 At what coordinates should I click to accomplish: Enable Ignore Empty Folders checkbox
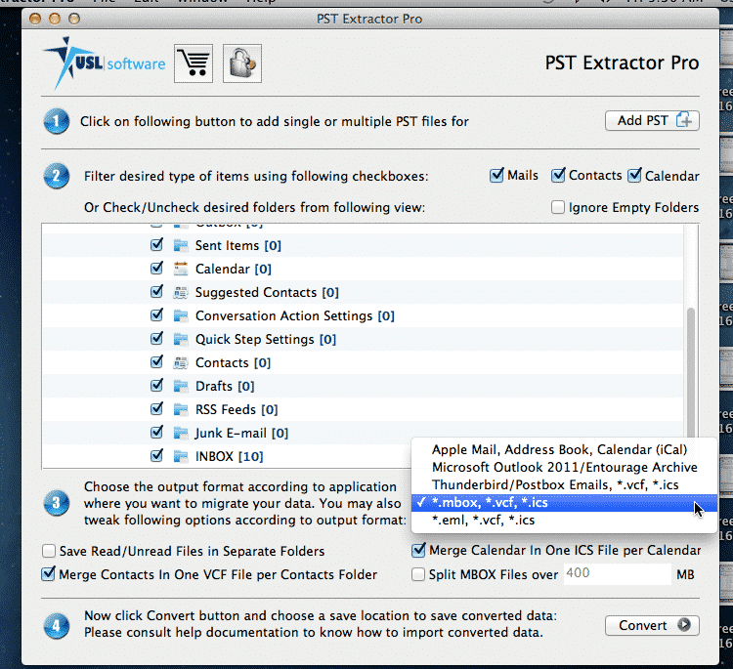(x=558, y=207)
